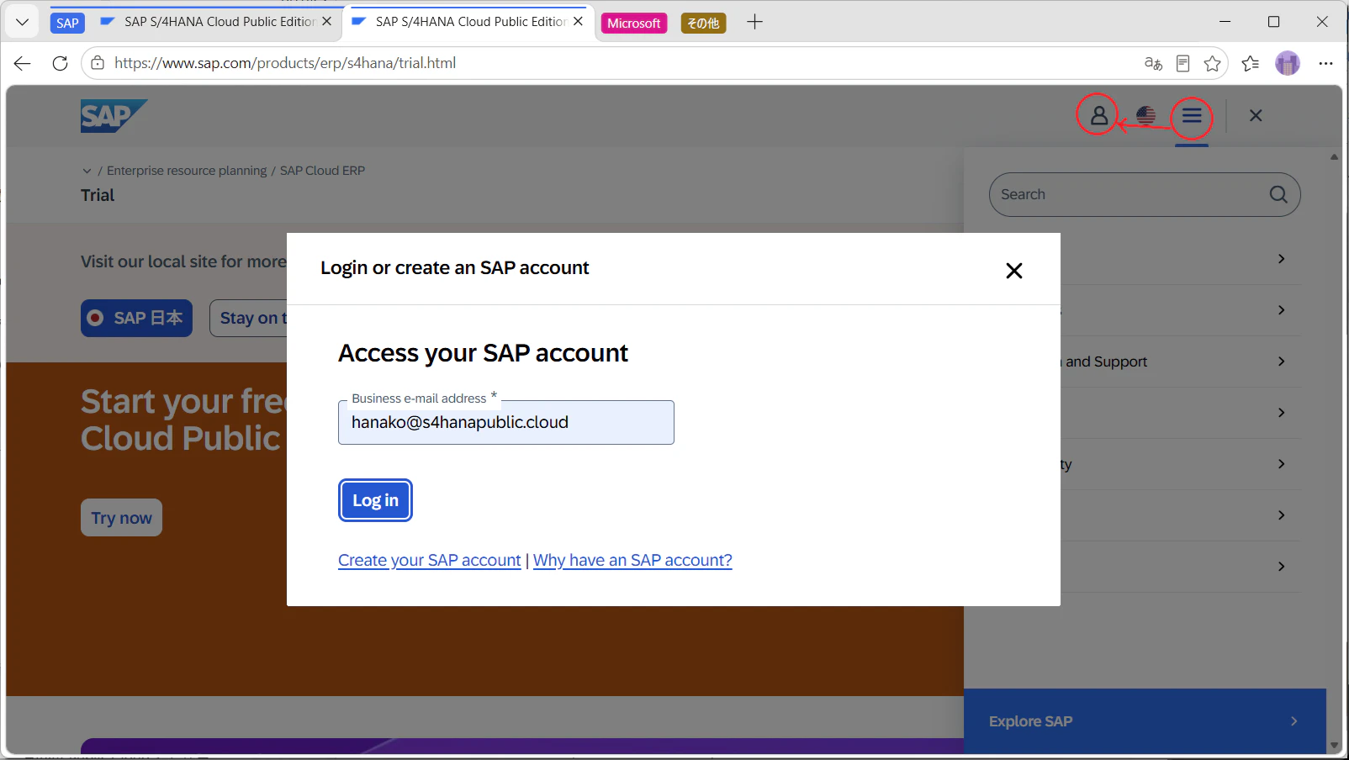Toggle the hamburger navigation menu
The height and width of the screenshot is (760, 1349).
point(1192,115)
